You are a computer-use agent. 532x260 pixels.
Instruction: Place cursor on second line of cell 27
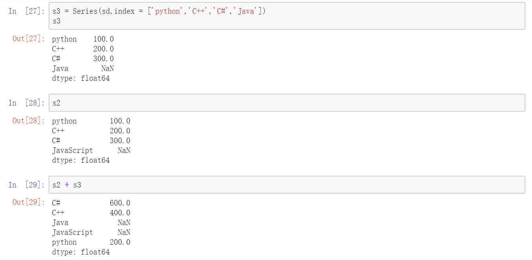coord(57,21)
